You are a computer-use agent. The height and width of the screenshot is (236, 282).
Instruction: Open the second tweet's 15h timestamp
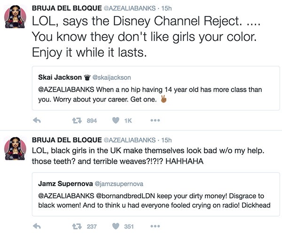(x=167, y=140)
